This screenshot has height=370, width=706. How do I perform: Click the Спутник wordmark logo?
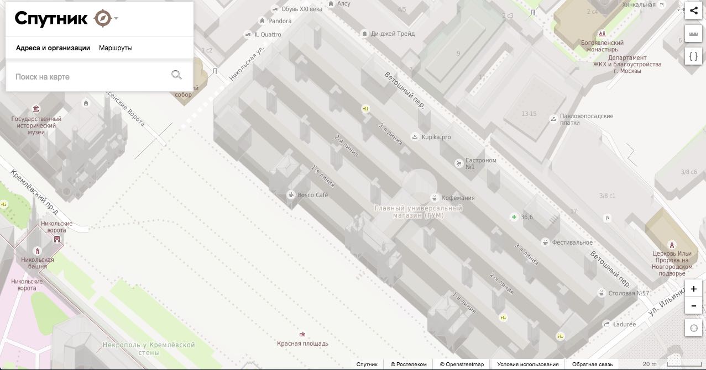tap(51, 18)
